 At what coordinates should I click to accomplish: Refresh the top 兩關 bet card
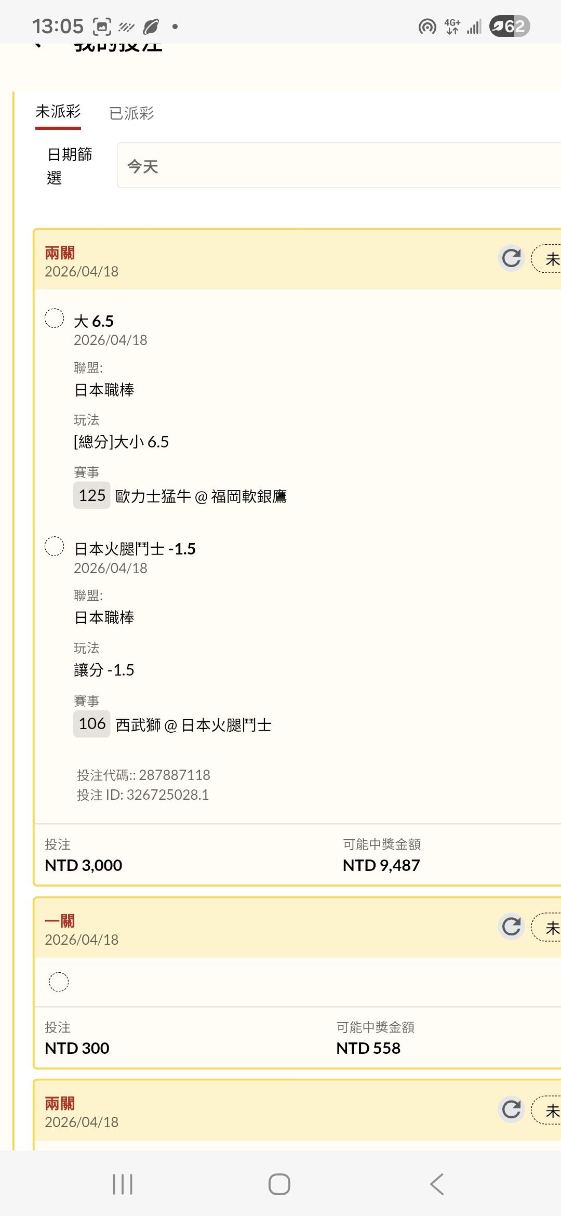511,258
